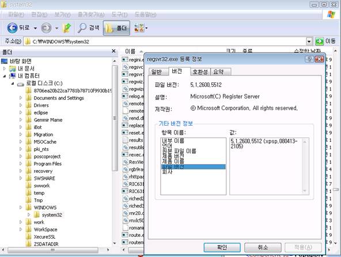Open the 뒤로 history dropdown arrow
Screen dimensions: 341x257
35,28
